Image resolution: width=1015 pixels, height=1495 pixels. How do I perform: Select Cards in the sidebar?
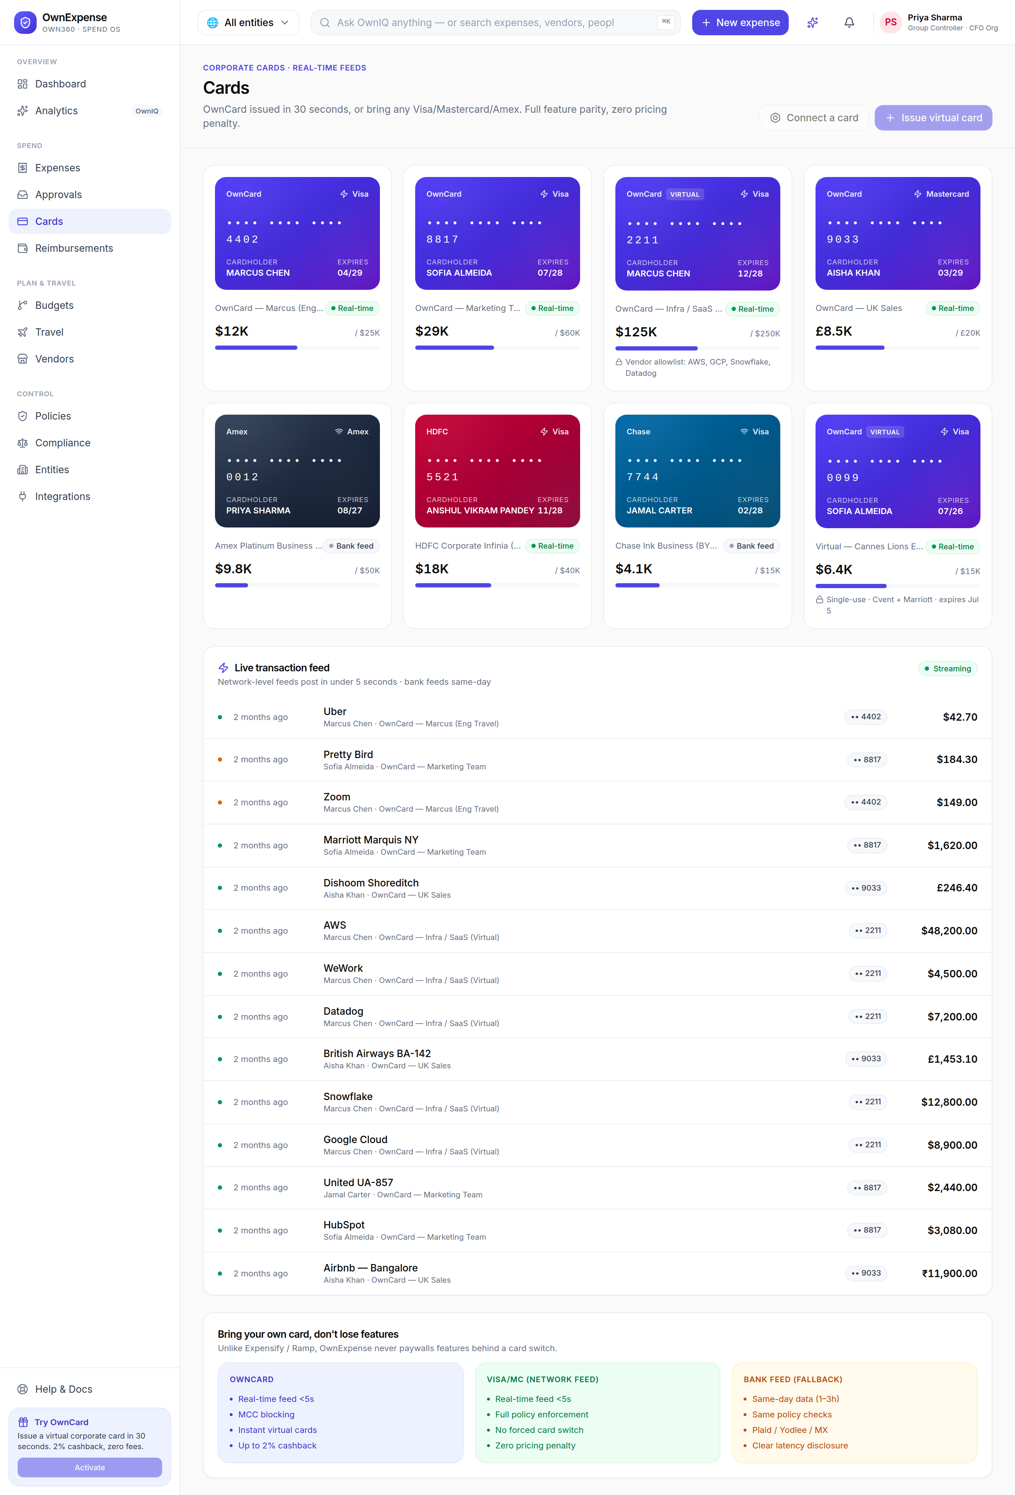coord(90,221)
